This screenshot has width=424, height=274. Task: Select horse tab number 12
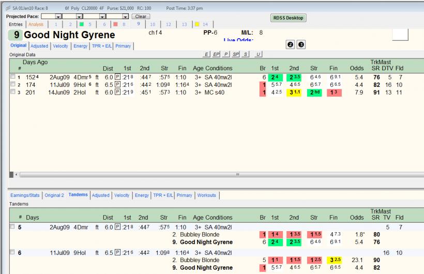[169, 24]
